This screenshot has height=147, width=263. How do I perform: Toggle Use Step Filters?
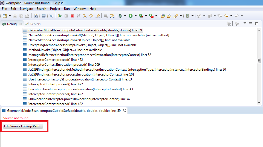[x=112, y=16]
